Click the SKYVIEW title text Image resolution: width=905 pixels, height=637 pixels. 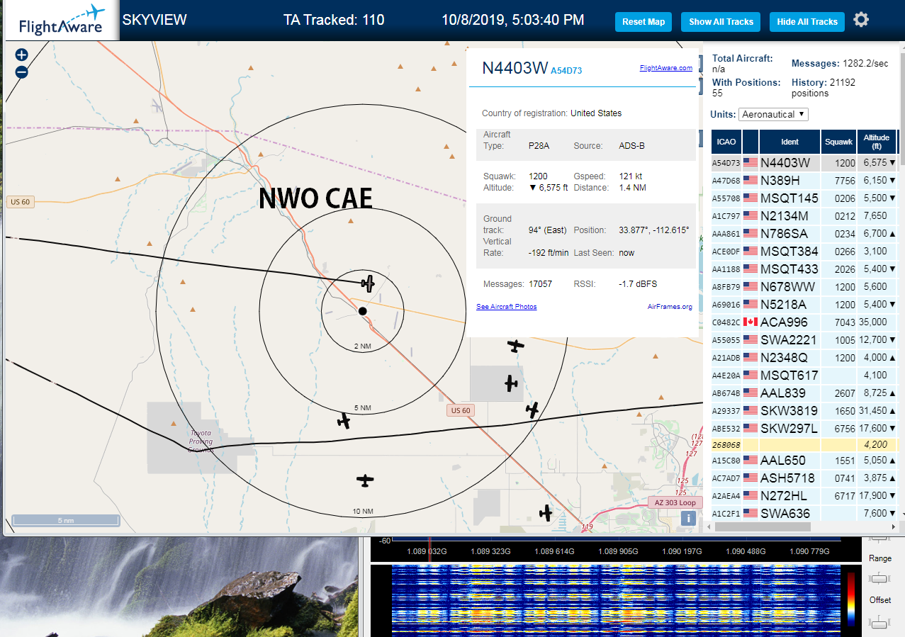[x=154, y=20]
